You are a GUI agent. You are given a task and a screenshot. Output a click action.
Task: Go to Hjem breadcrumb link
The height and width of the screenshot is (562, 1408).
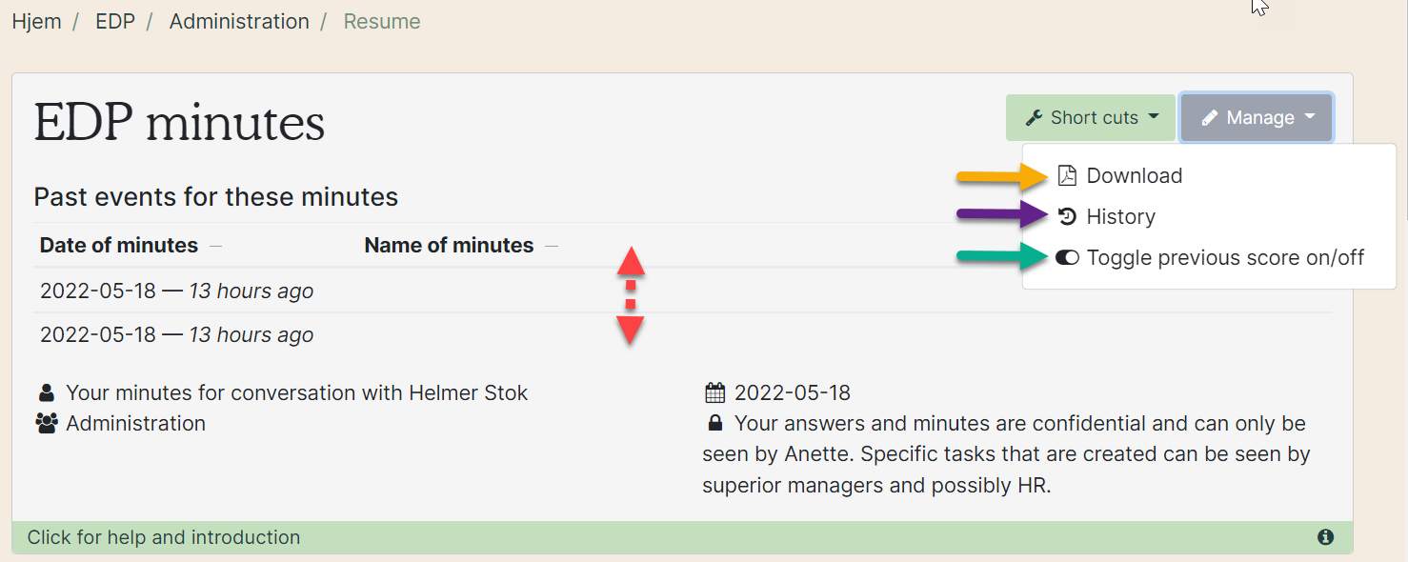pos(36,21)
